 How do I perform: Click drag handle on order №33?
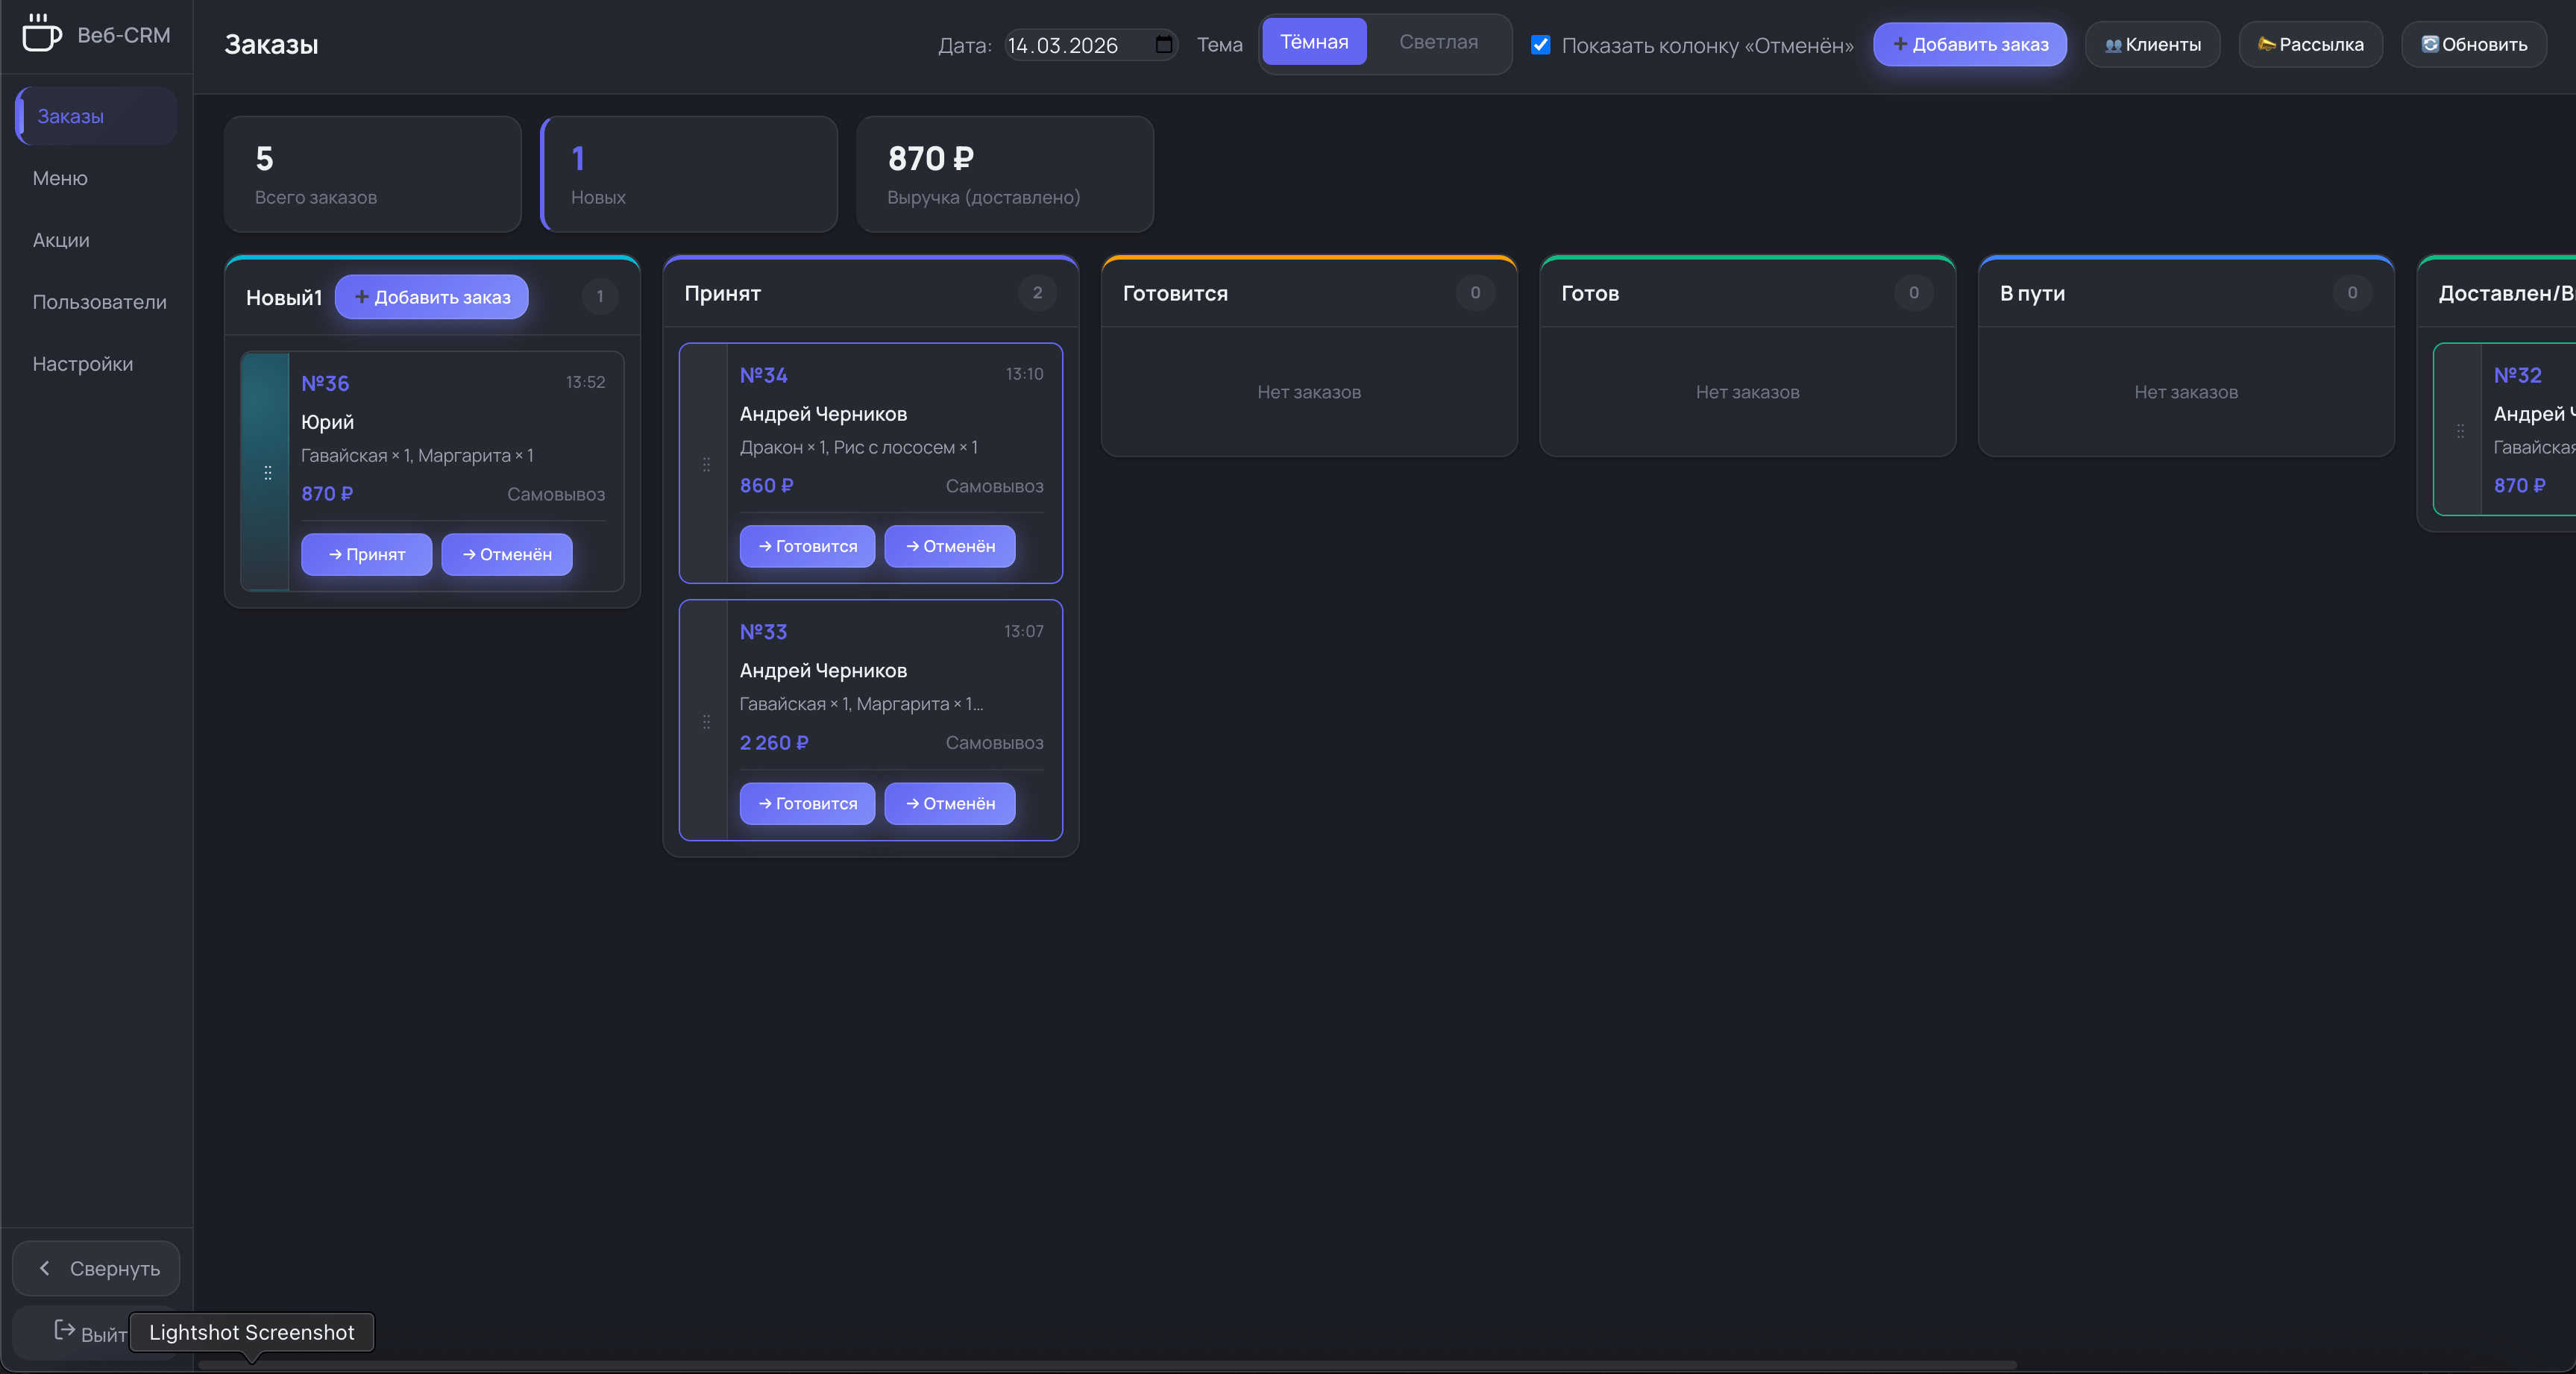click(x=706, y=721)
